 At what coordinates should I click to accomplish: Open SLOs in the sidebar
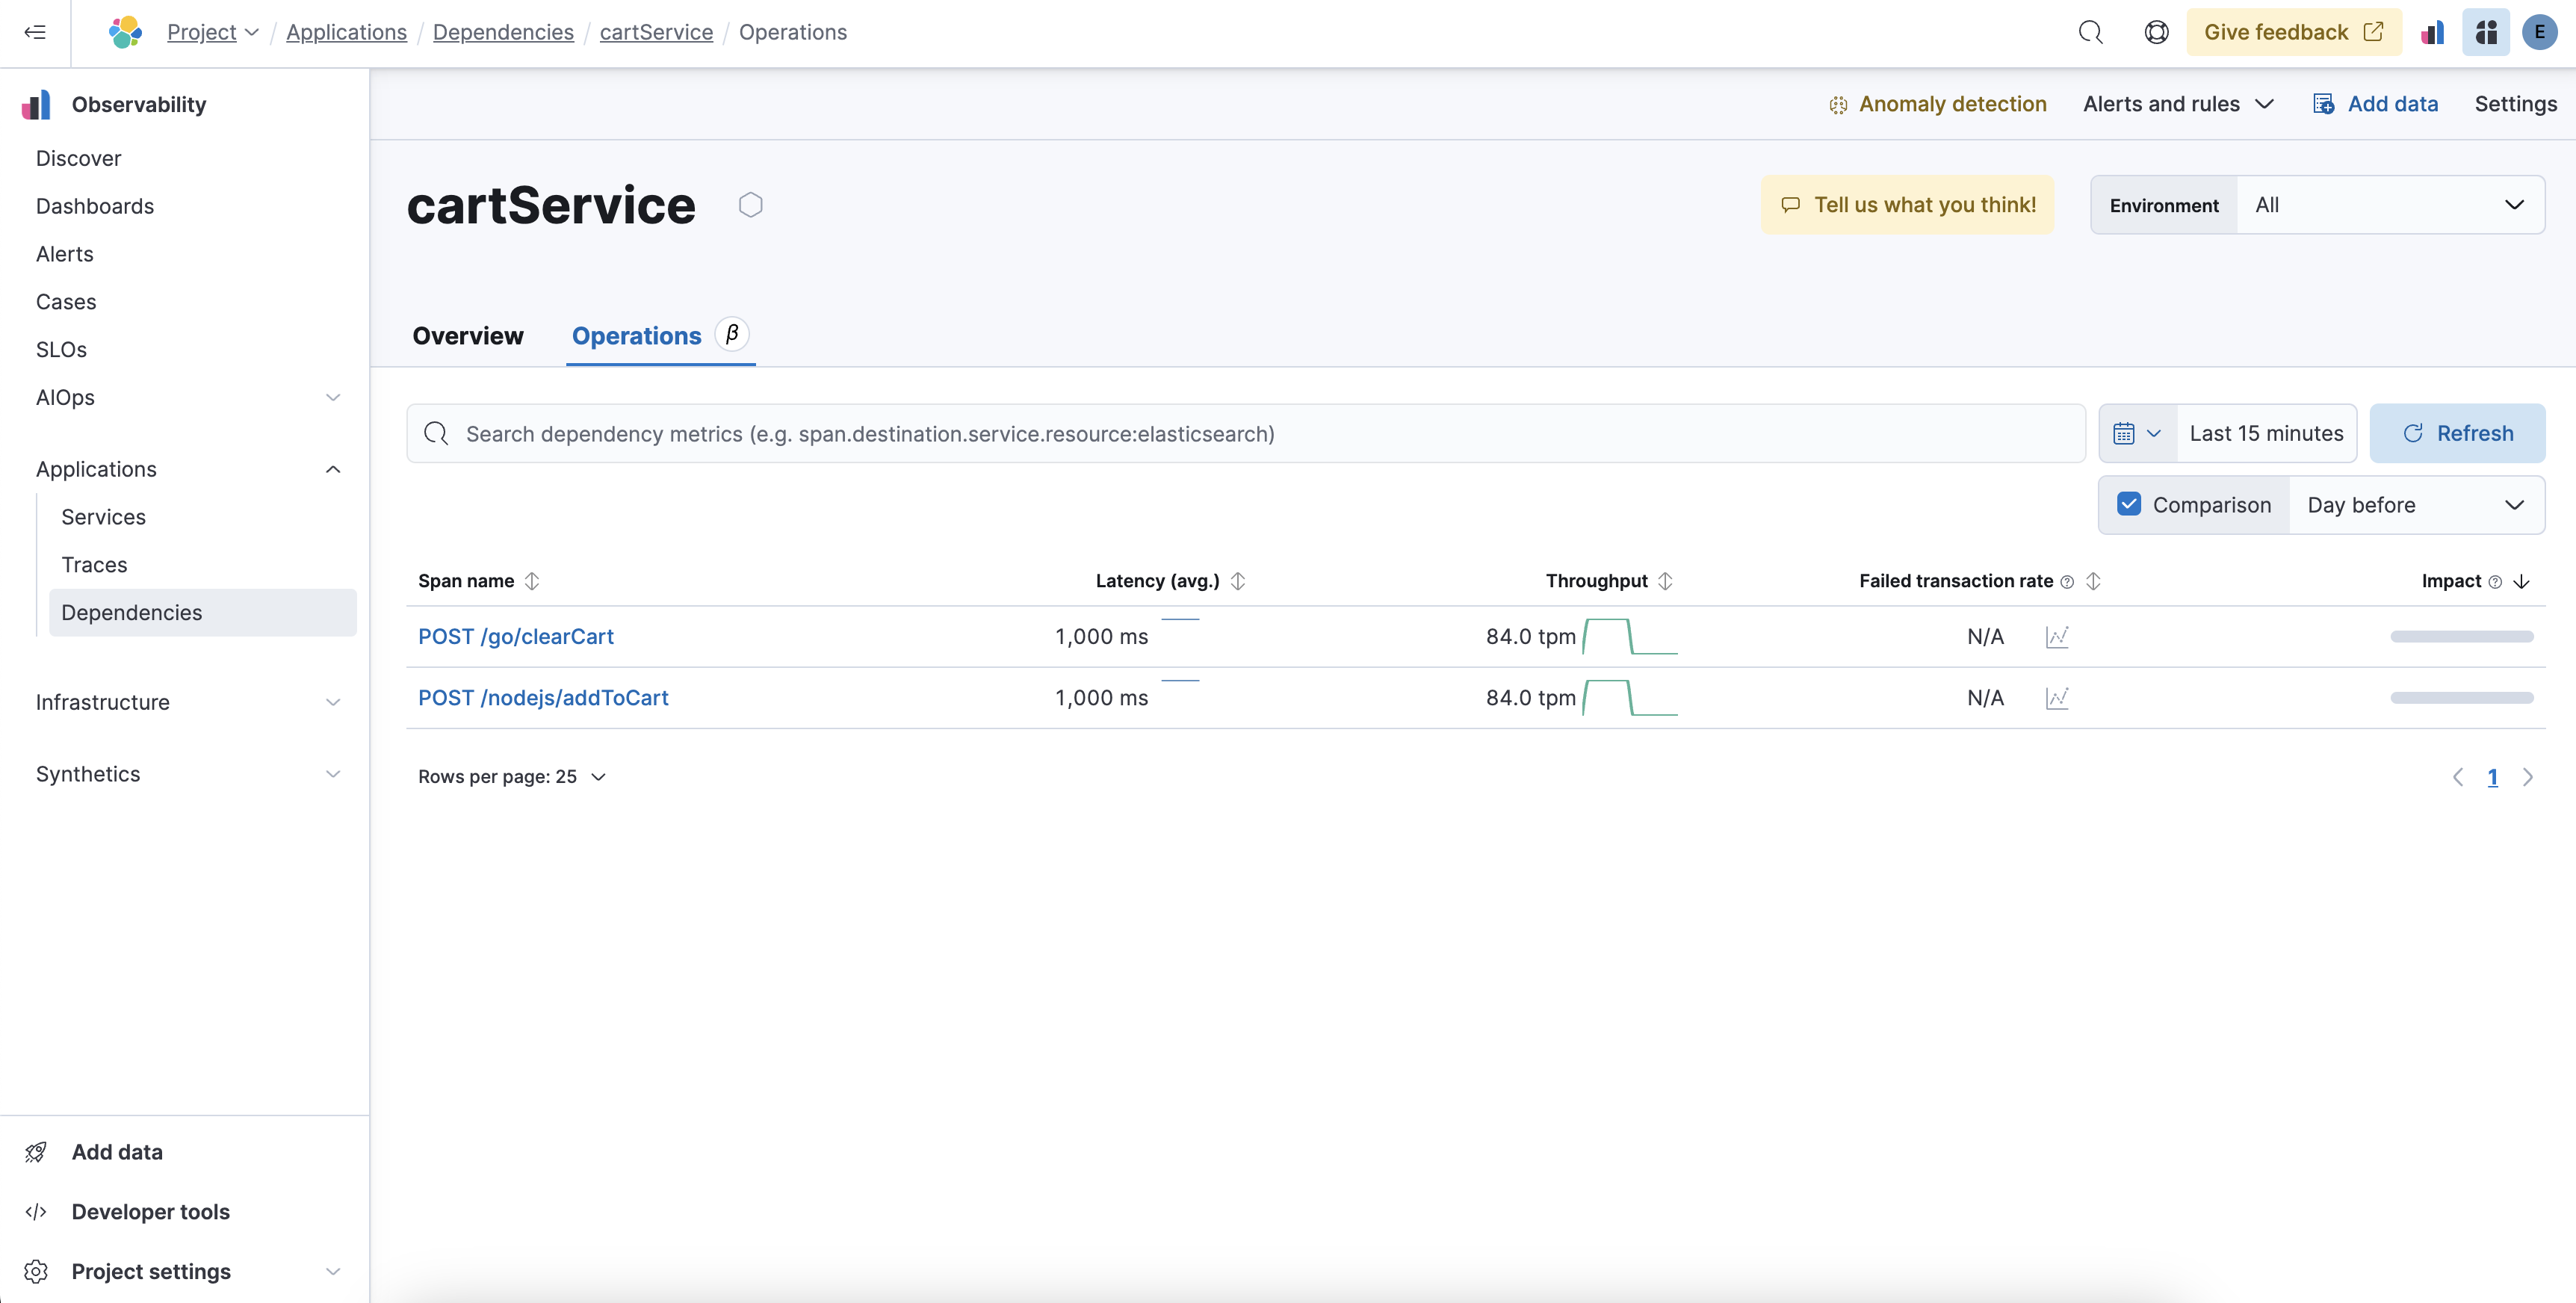pos(61,350)
